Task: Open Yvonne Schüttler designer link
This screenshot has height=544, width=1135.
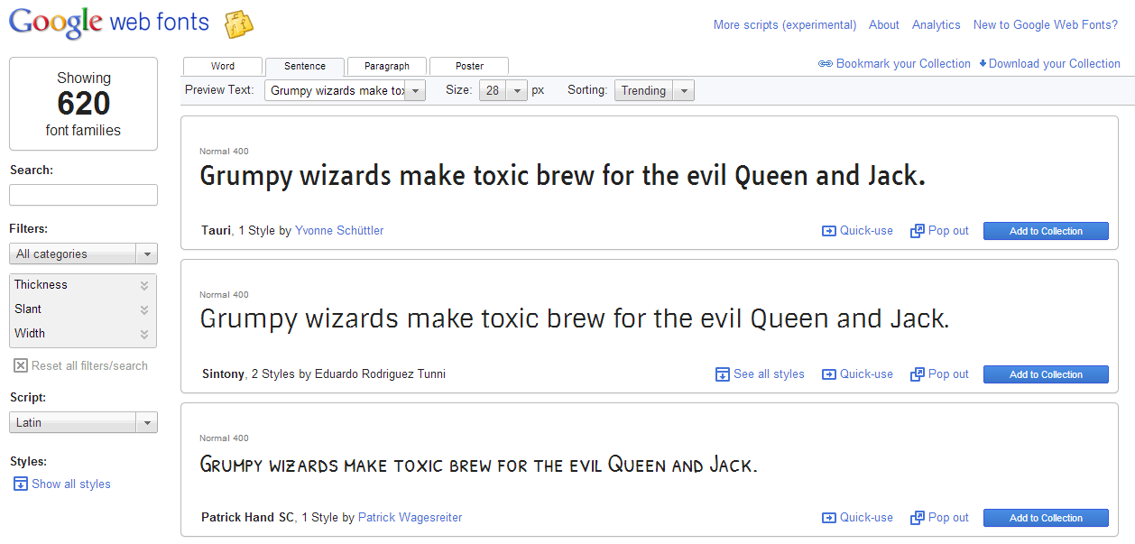Action: click(339, 231)
